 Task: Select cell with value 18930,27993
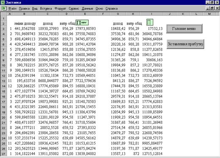coord(48,29)
